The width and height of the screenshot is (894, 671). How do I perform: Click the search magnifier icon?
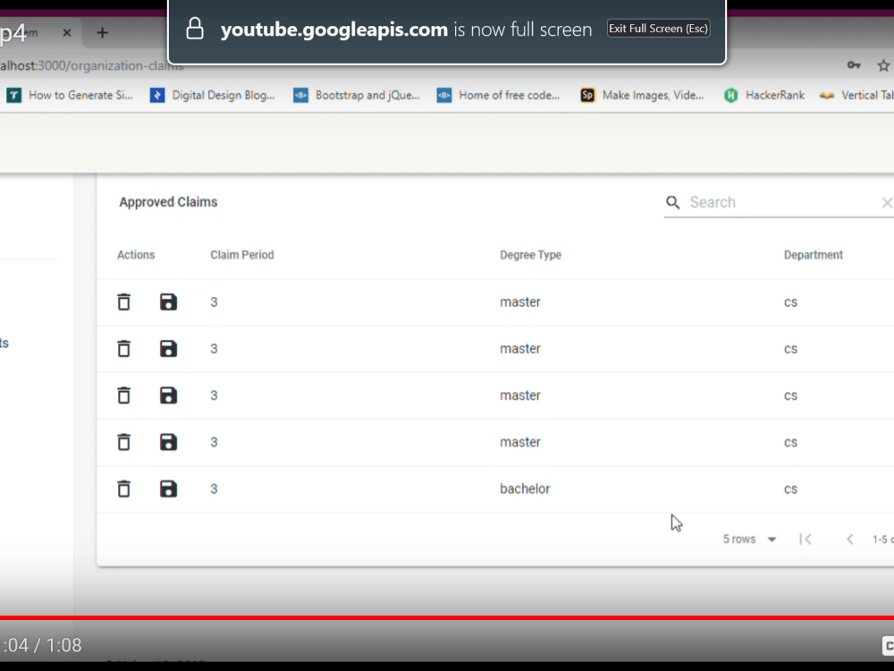[x=673, y=202]
